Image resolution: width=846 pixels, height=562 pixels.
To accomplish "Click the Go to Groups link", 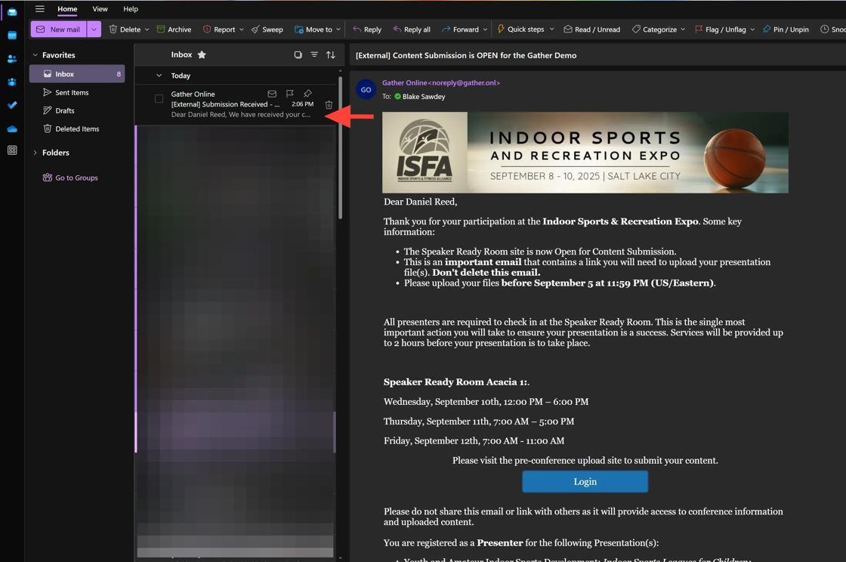I will coord(71,178).
